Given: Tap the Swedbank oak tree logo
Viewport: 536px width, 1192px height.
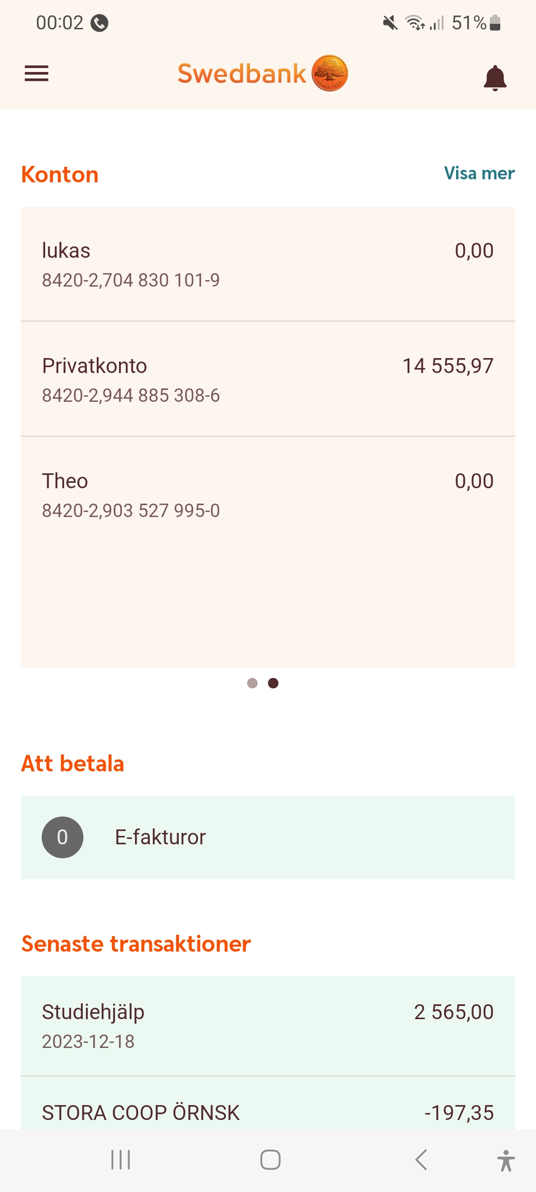Looking at the screenshot, I should click(330, 74).
